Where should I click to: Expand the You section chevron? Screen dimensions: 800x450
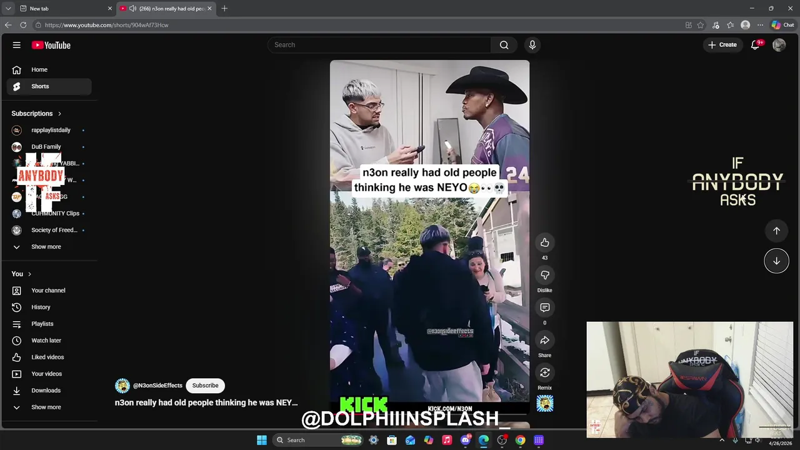click(x=29, y=274)
